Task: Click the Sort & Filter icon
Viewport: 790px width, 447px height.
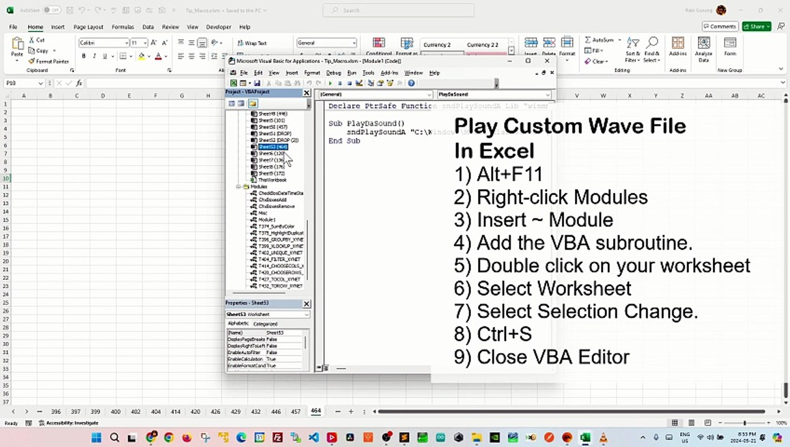Action: point(632,50)
